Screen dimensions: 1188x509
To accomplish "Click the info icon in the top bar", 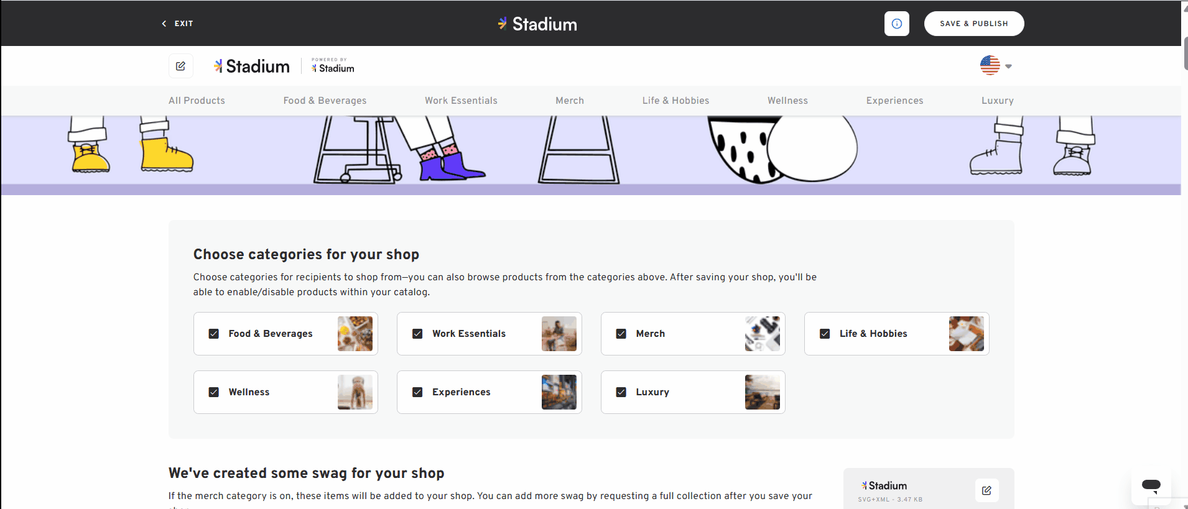I will (897, 23).
